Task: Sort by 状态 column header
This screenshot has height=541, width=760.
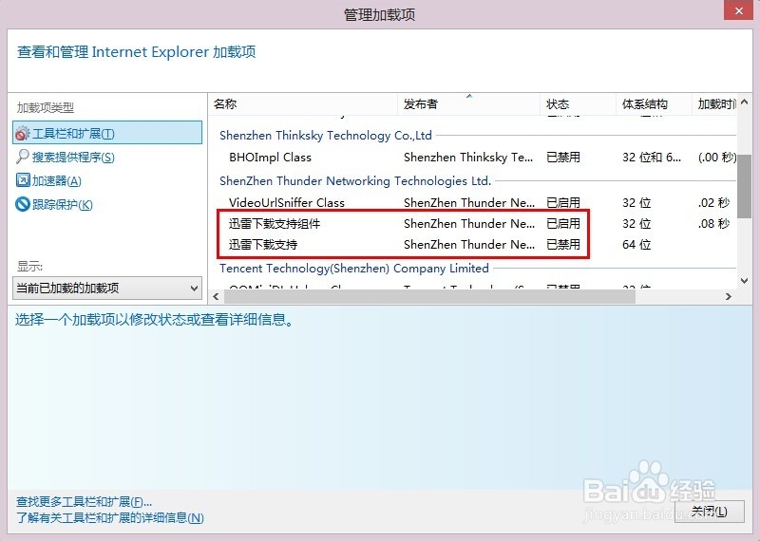Action: [x=578, y=103]
